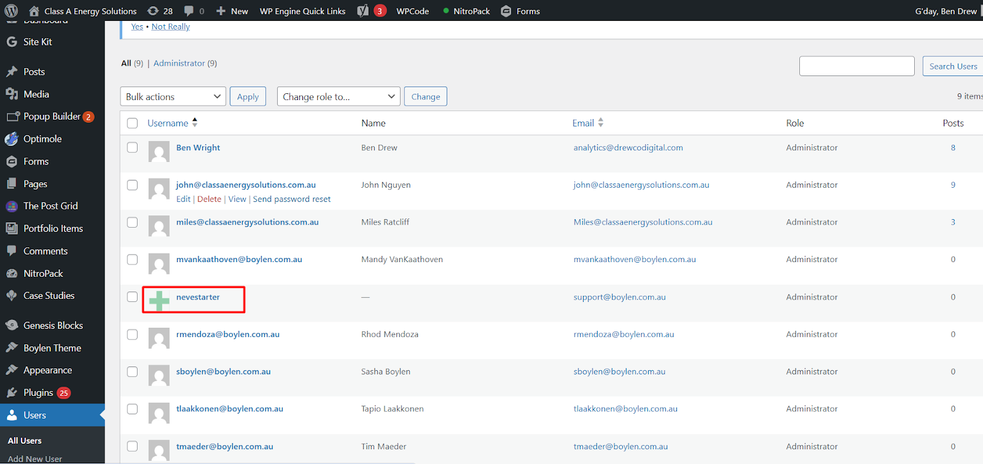Screen dimensions: 983x464
Task: Click the home icon for Class A Energy Solutions
Action: pyautogui.click(x=34, y=11)
